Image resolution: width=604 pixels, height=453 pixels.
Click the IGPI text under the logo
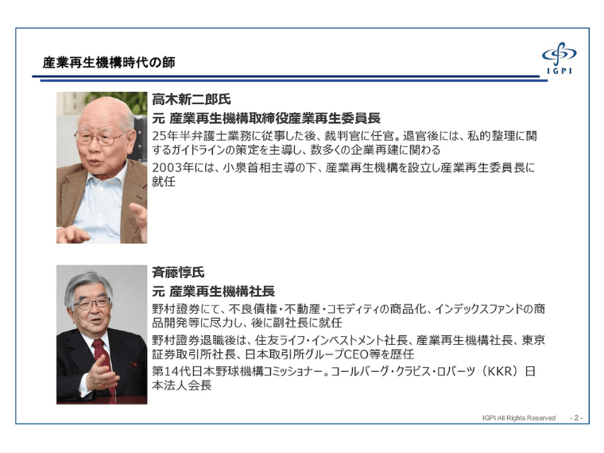click(559, 72)
